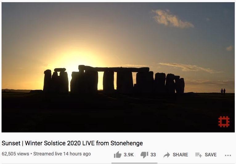The width and height of the screenshot is (236, 164).
Task: Click the SAVE label
Action: pyautogui.click(x=210, y=155)
